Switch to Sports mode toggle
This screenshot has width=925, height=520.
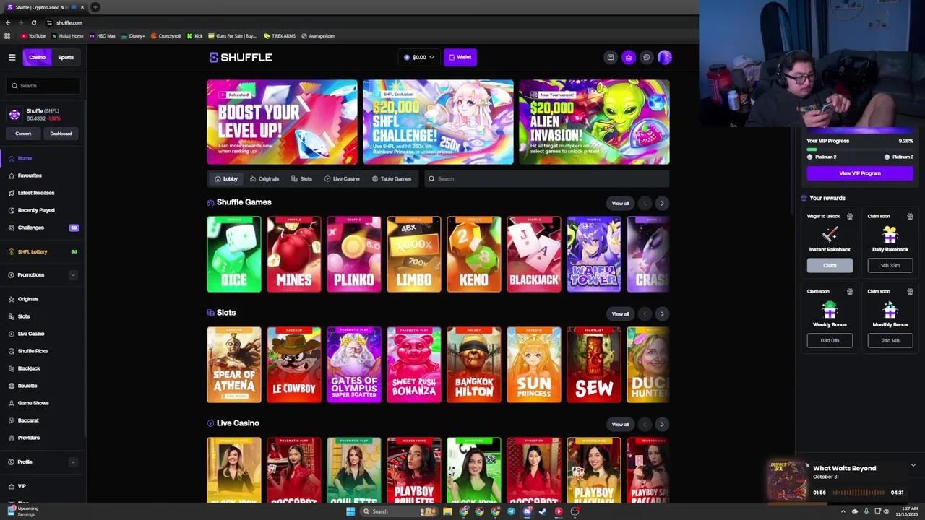[66, 57]
